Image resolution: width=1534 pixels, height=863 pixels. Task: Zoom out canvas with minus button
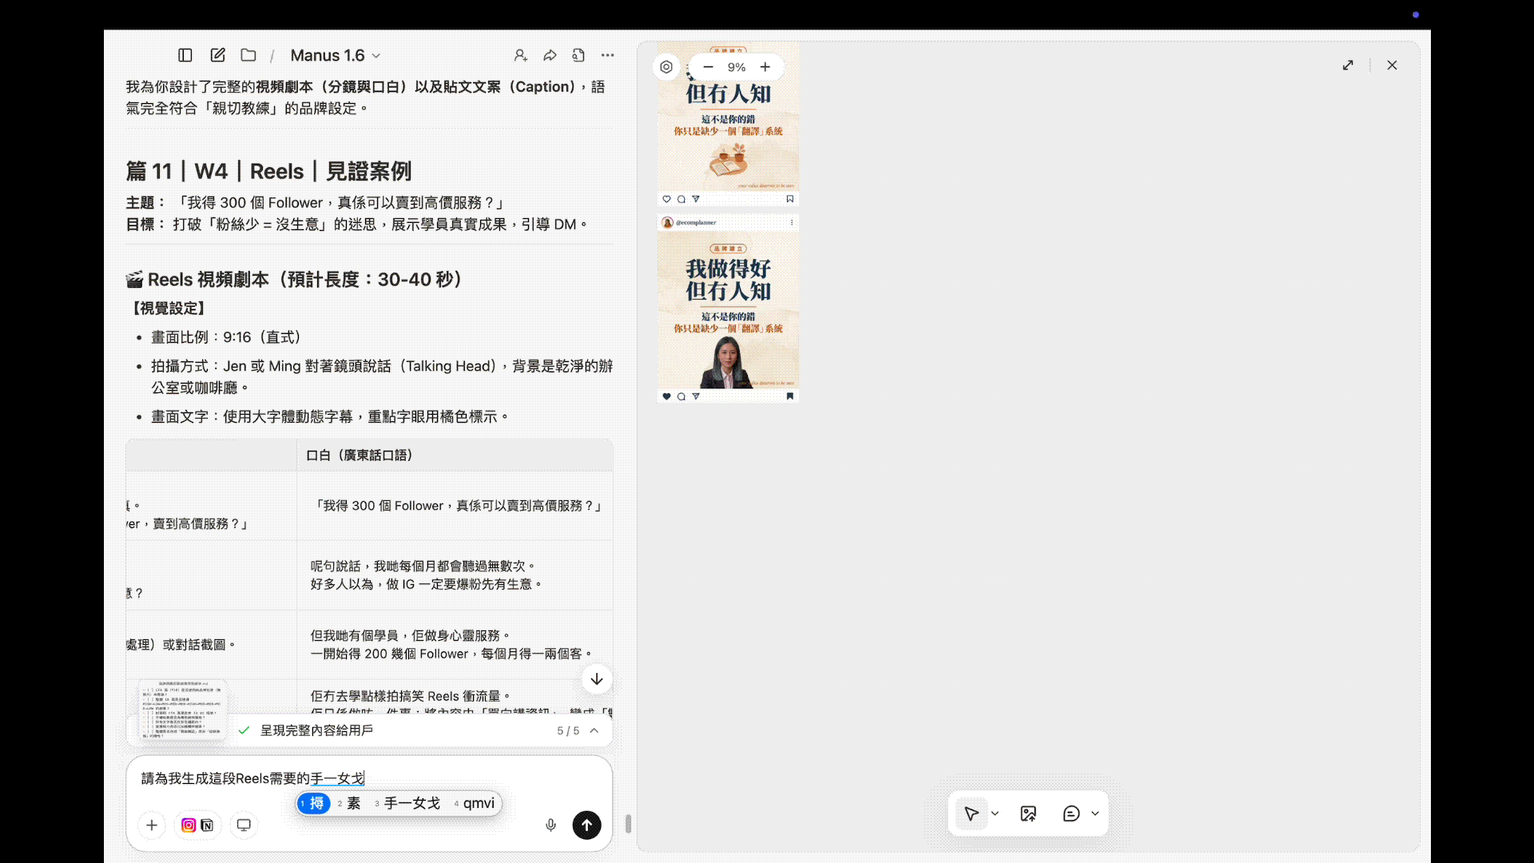708,67
